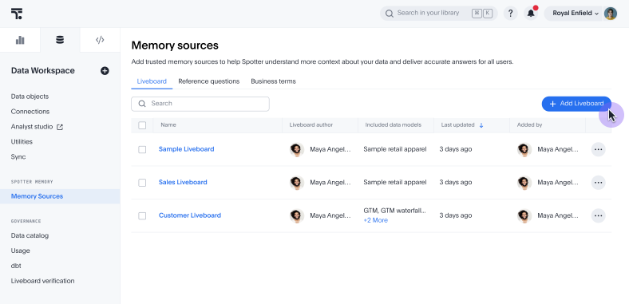Open more options for Sales Liveboard row

pyautogui.click(x=598, y=183)
